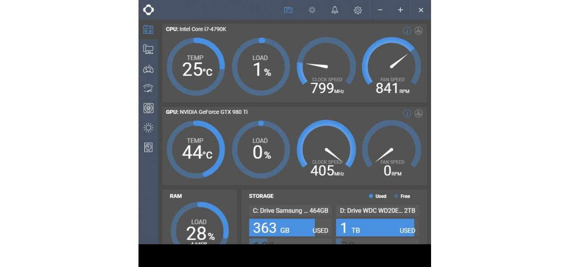Open CPU activity graph icon
The width and height of the screenshot is (570, 267).
(419, 31)
